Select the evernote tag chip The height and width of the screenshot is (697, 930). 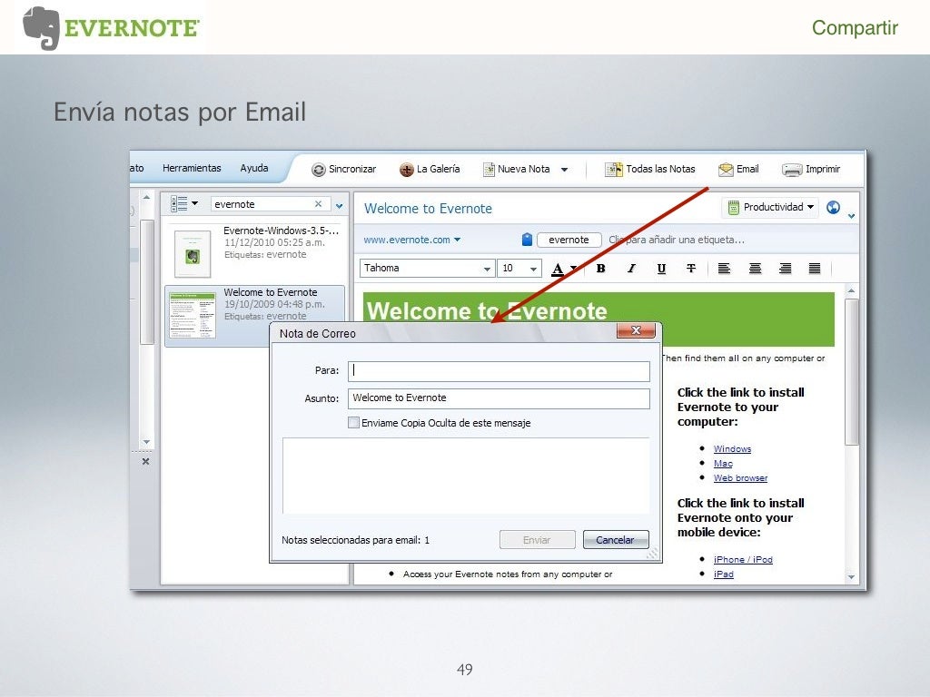(x=569, y=240)
